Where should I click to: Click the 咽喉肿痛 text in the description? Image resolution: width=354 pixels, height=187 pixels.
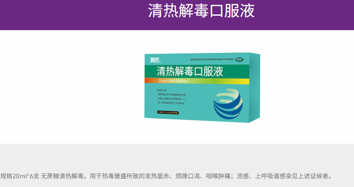tap(218, 176)
